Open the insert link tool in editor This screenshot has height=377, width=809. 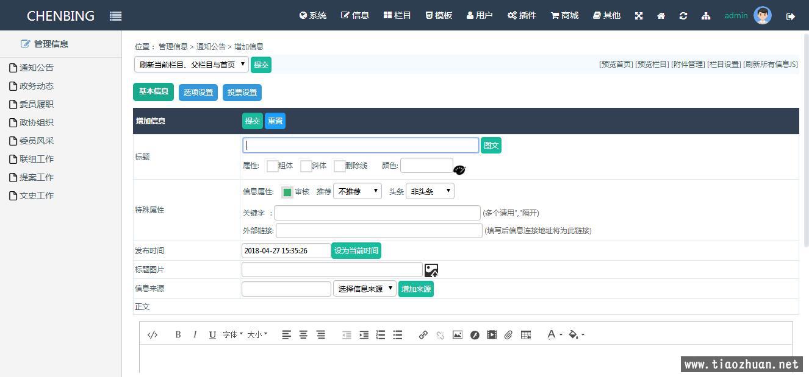423,334
